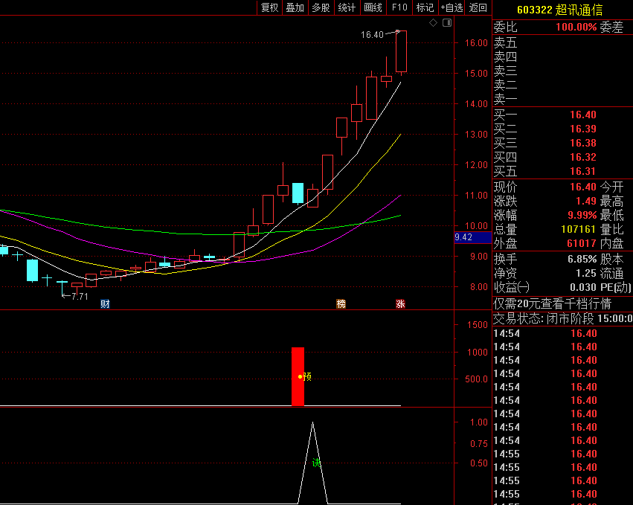Screen dimensions: 633x505
Task: Select the 多股 multi-stock view
Action: pos(321,7)
